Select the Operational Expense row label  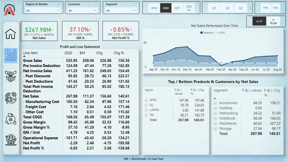pyautogui.click(x=41, y=138)
